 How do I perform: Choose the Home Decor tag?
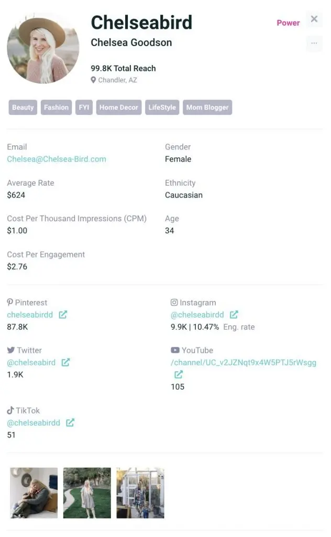(x=119, y=108)
